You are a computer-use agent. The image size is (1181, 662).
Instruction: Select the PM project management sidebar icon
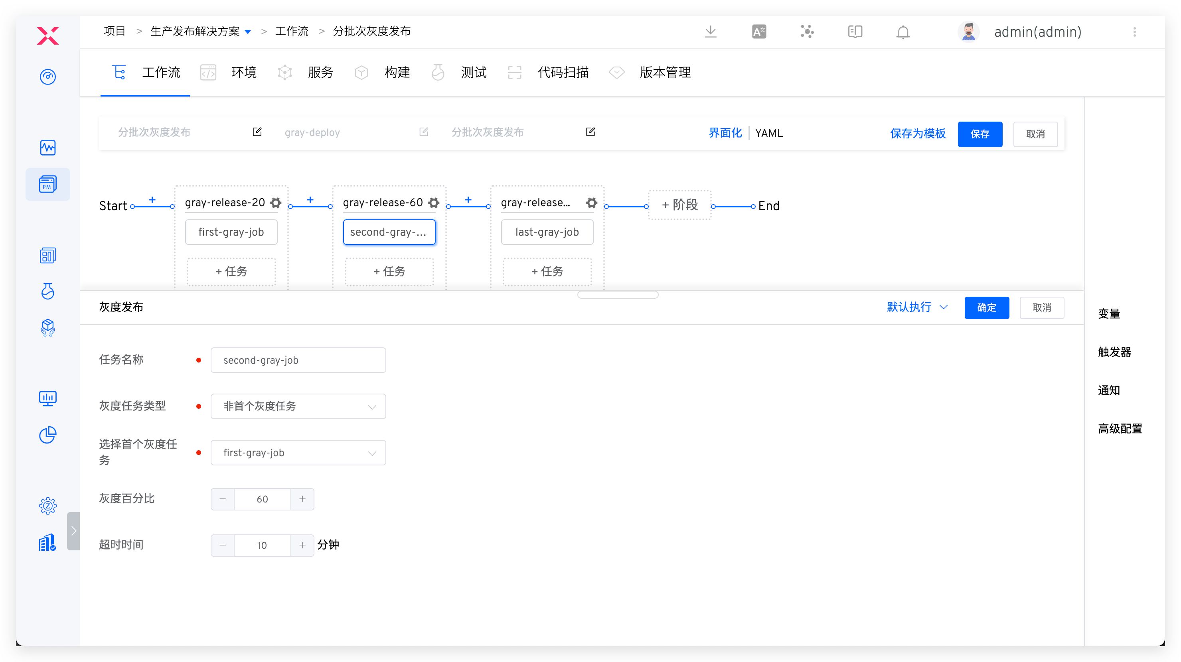click(48, 184)
